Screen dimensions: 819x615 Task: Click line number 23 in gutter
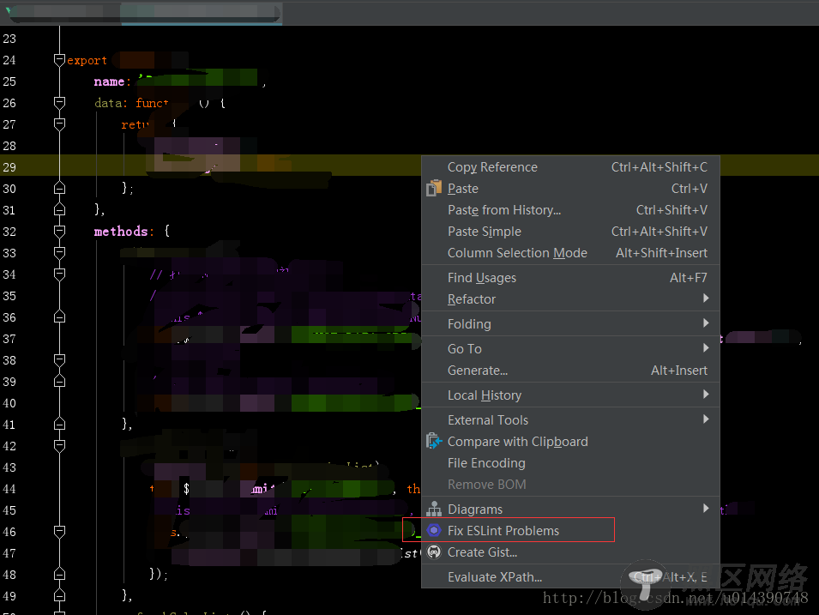coord(9,39)
